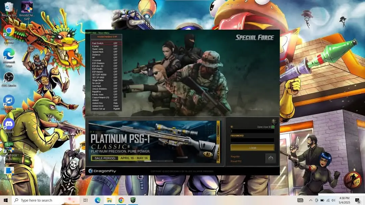The height and width of the screenshot is (205, 365).
Task: Click the Type here to search box
Action: point(46,200)
